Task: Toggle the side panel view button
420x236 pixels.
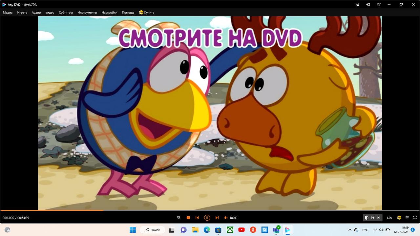Action: pyautogui.click(x=367, y=218)
